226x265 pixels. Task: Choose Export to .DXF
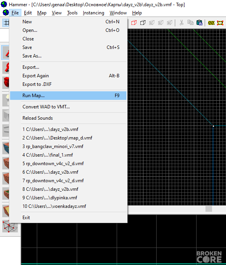pos(68,84)
